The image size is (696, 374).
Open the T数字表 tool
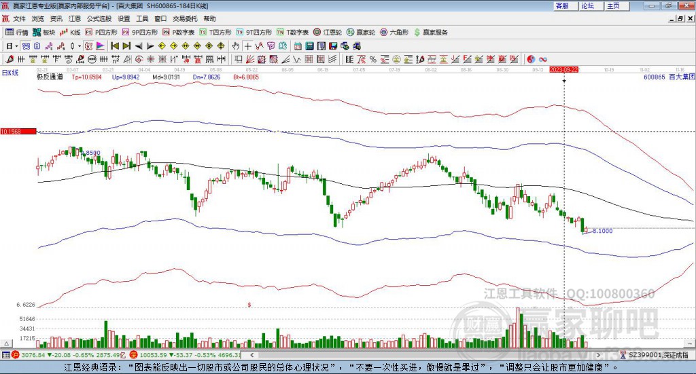point(292,33)
